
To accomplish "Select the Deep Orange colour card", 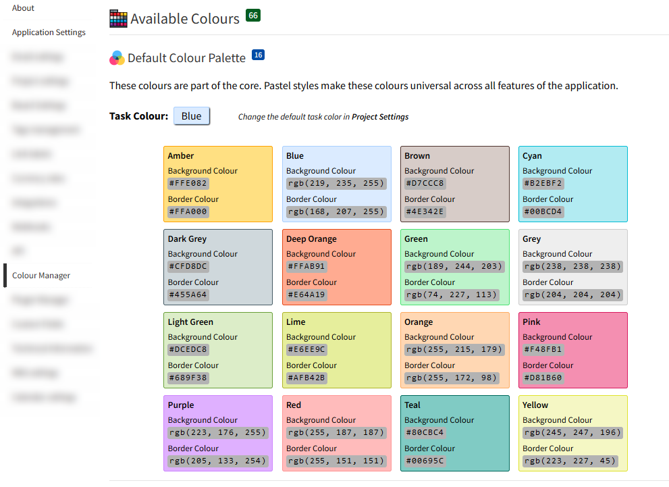I will coord(336,267).
